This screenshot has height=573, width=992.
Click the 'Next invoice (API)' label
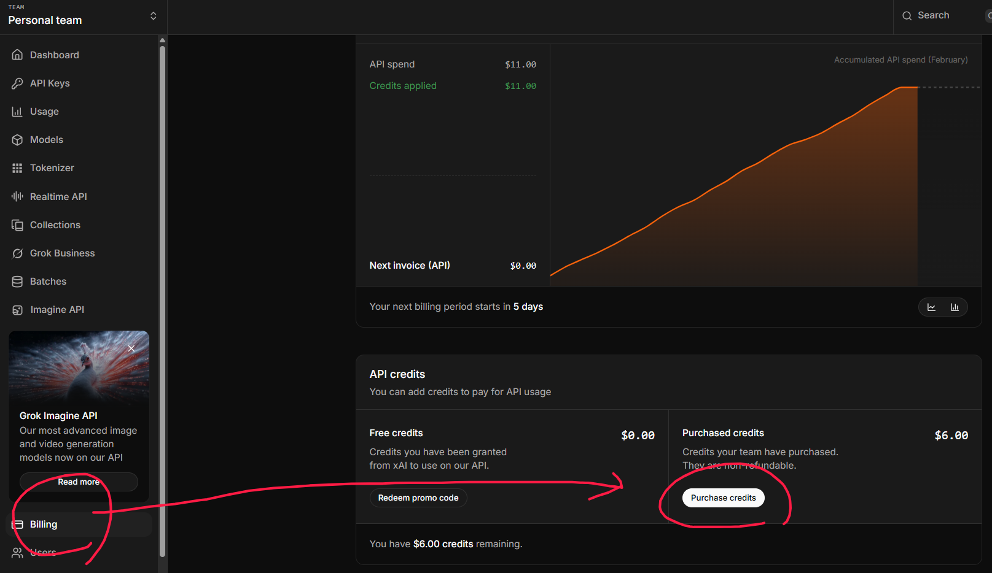[x=410, y=265]
